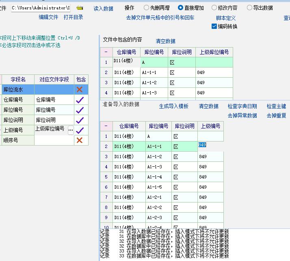Open 脚本定义
The height and width of the screenshot is (261, 290).
pyautogui.click(x=226, y=18)
